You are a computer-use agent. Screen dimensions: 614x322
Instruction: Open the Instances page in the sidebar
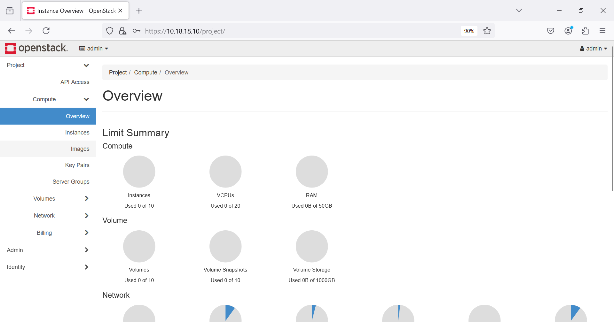coord(77,133)
